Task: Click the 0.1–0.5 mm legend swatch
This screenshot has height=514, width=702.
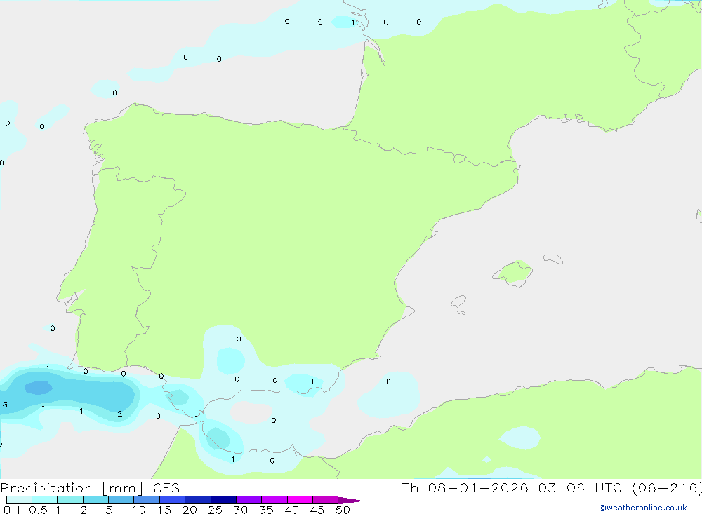Action: [19, 500]
